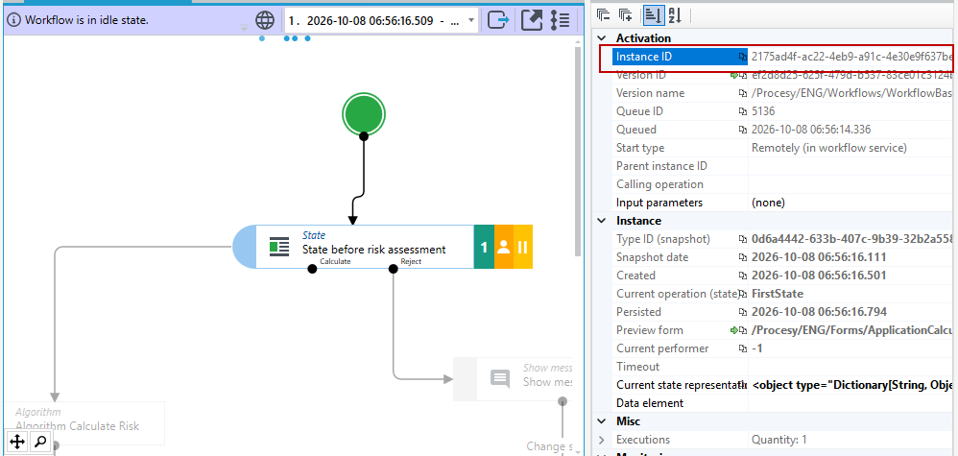
Task: Click green arrow icon on Version ID row
Action: click(x=734, y=75)
